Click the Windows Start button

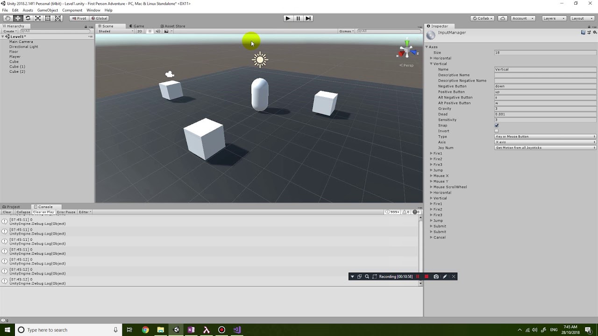[x=7, y=330]
